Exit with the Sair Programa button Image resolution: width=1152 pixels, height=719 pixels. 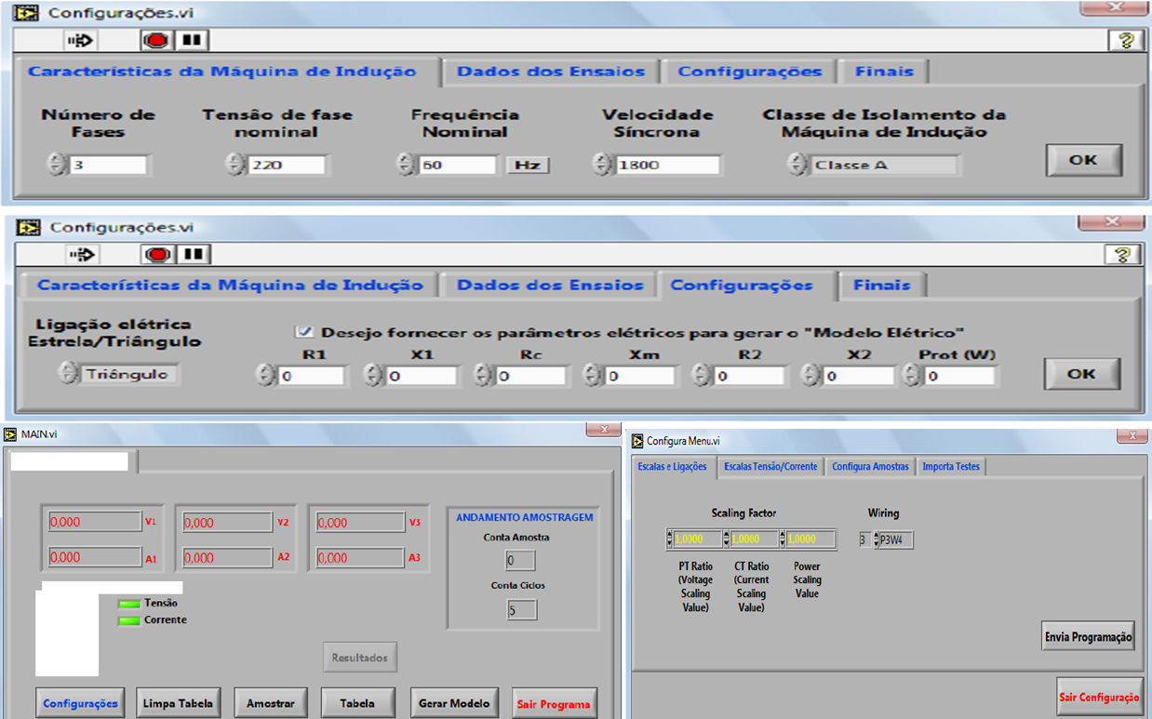(554, 704)
